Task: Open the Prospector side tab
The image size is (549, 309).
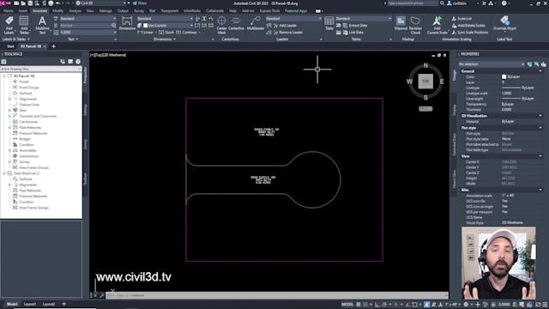Action: (x=86, y=75)
